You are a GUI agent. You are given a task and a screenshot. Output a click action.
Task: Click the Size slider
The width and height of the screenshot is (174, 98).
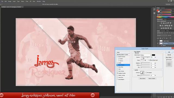[145, 67]
